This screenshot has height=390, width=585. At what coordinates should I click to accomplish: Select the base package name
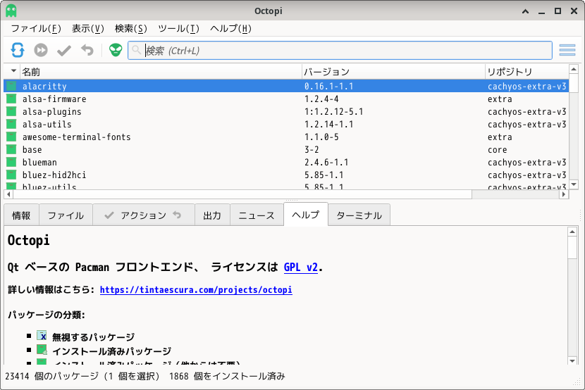[x=32, y=150]
